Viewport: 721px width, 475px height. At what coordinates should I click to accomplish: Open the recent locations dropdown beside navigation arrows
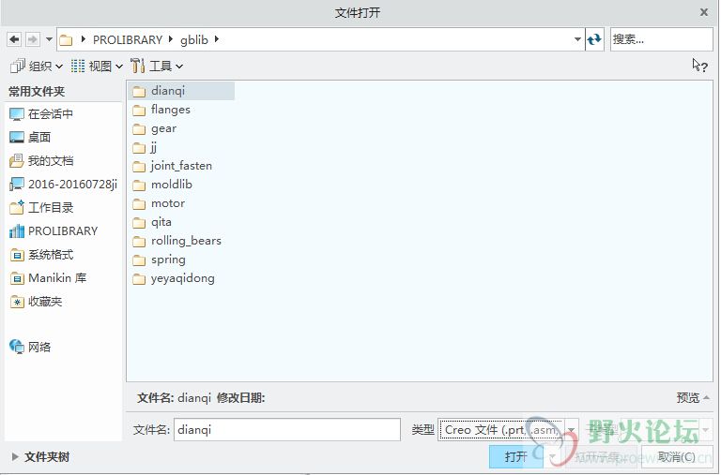point(49,39)
